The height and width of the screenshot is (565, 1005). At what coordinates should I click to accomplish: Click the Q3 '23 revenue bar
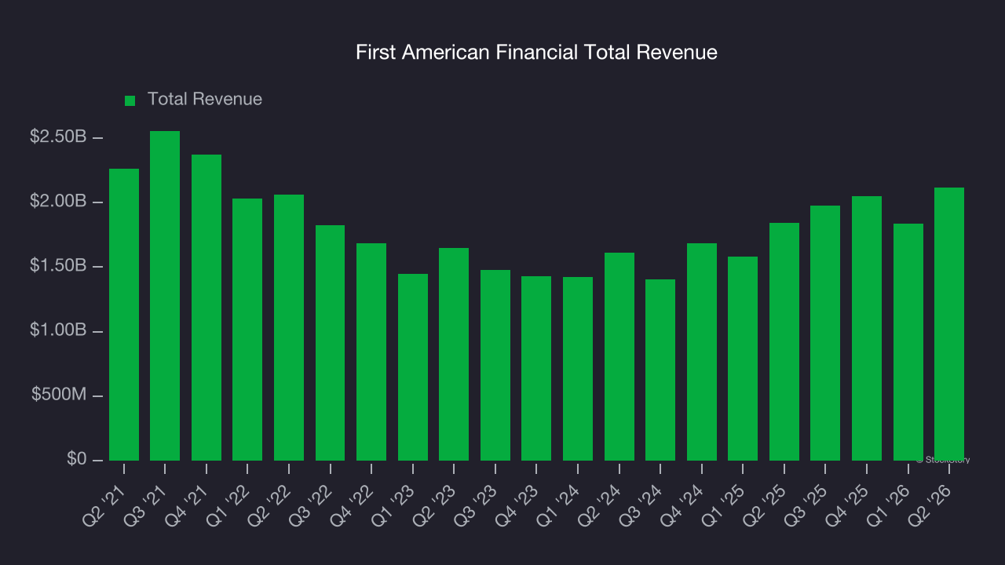click(x=495, y=365)
